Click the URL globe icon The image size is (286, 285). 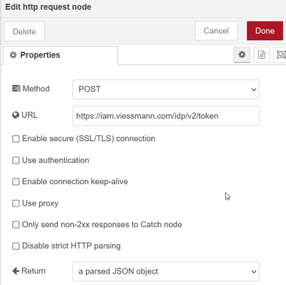pos(16,115)
